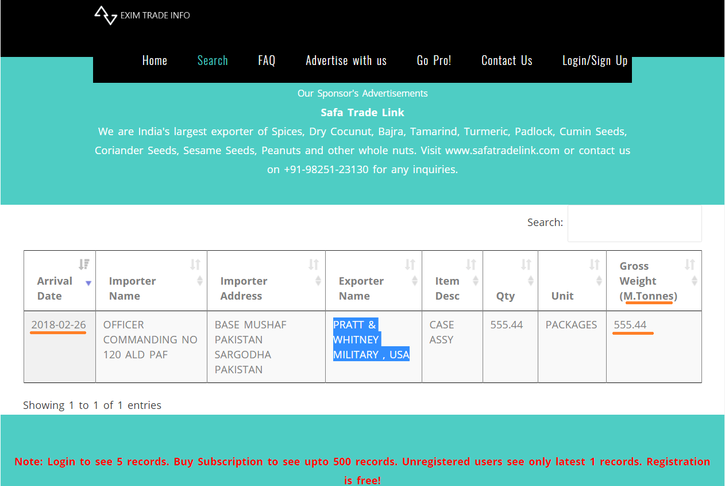Click the EXIM TRADE INFO site title
Screen dimensions: 725x486
click(x=155, y=16)
